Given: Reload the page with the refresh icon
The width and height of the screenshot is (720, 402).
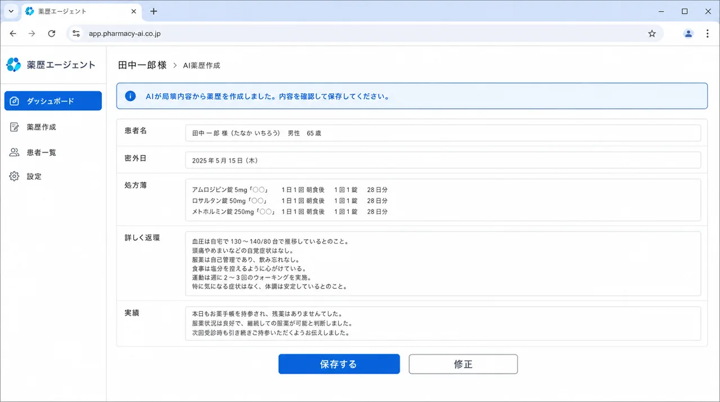Looking at the screenshot, I should pyautogui.click(x=51, y=34).
